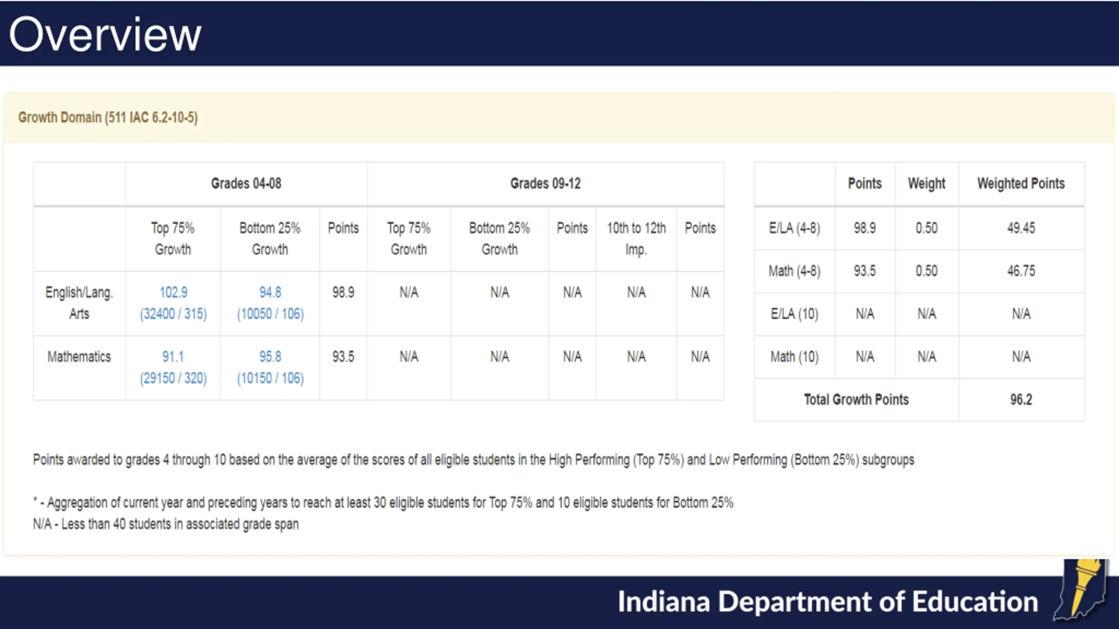
Task: Click Top 75% Growth header under Grades 04-08
Action: [173, 238]
